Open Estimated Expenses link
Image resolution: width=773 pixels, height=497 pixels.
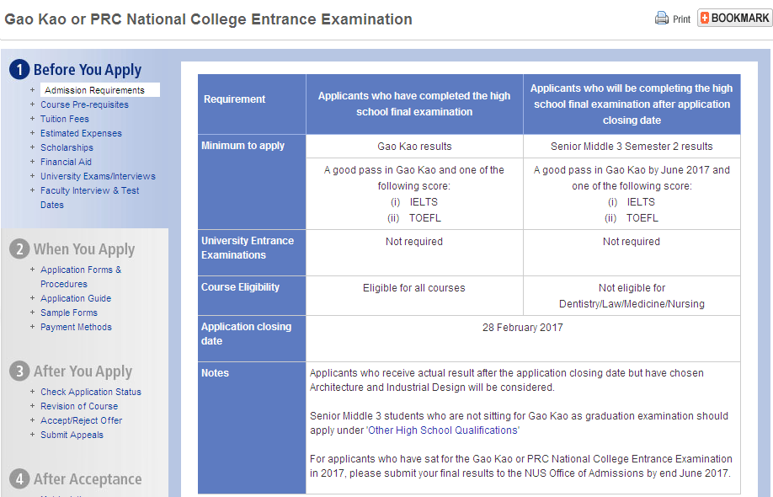point(81,133)
